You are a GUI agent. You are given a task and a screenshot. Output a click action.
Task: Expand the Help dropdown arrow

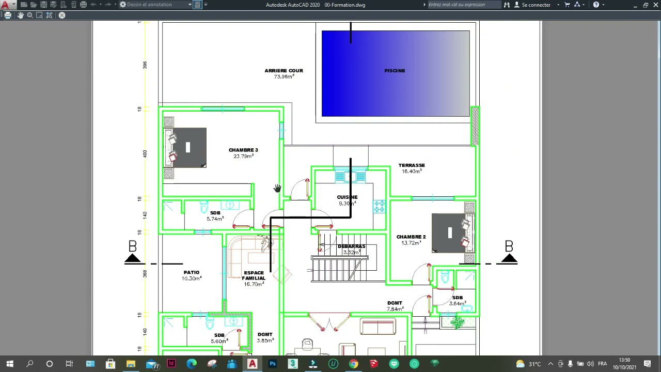(x=603, y=5)
